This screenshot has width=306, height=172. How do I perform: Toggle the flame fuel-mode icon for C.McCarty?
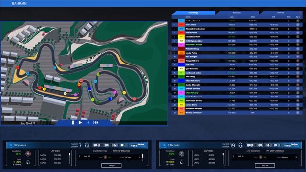(x=269, y=145)
